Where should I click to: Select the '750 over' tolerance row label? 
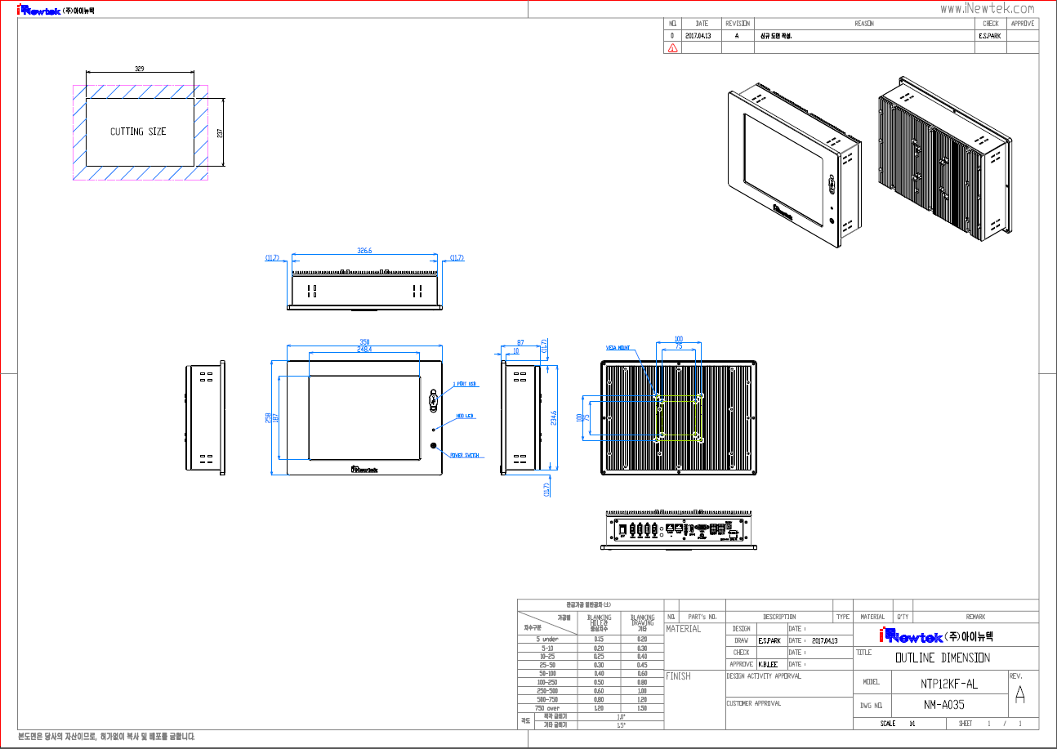point(547,708)
